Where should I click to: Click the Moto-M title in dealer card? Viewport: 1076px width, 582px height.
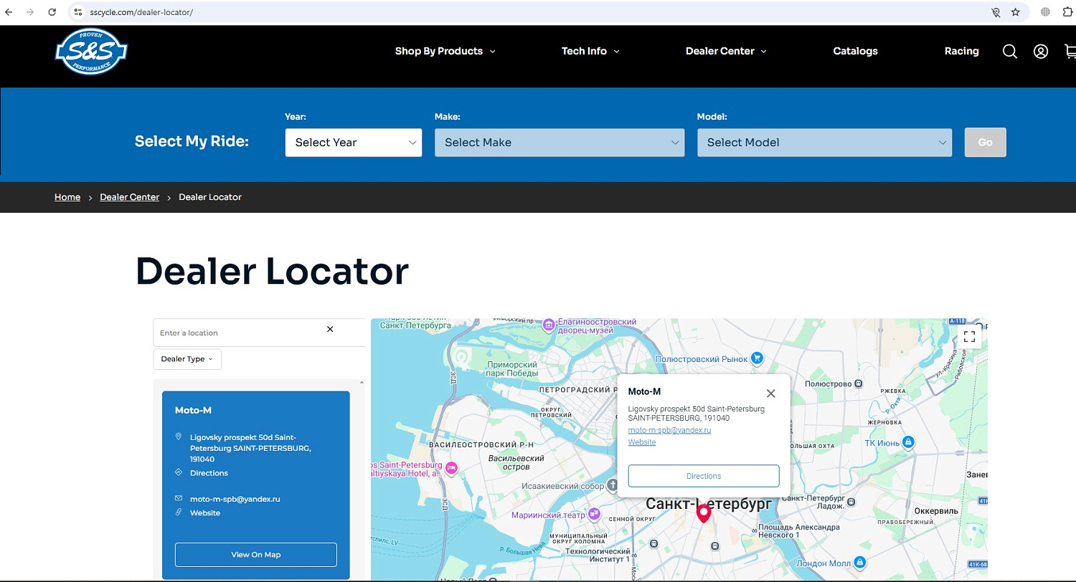[193, 411]
